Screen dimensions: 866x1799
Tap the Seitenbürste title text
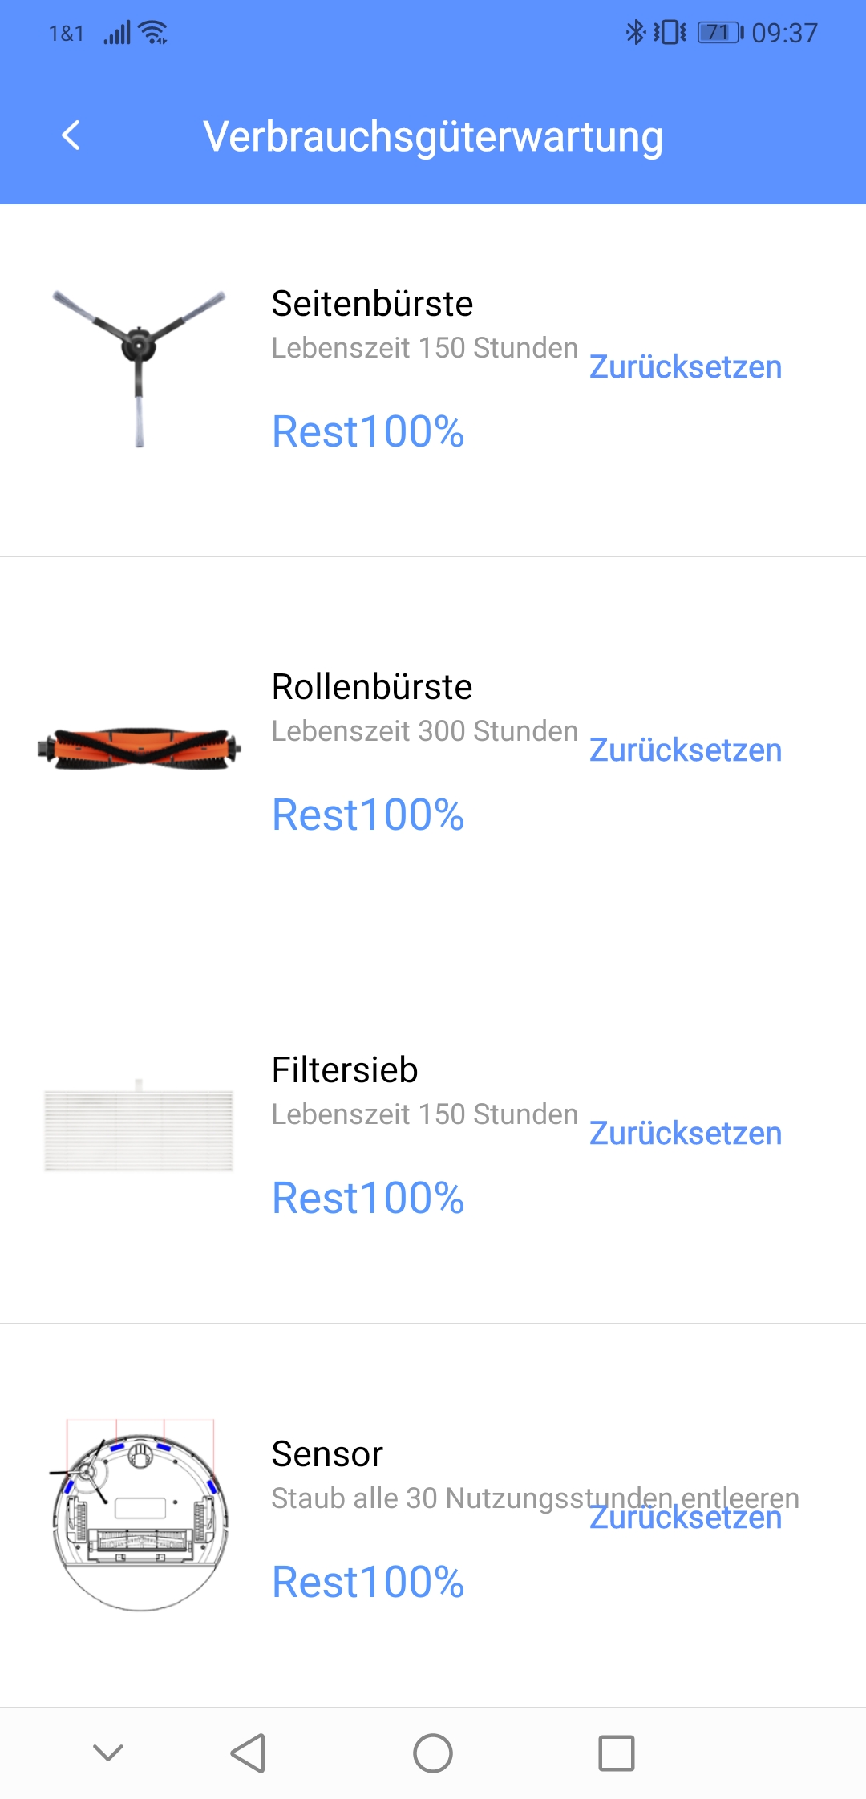click(372, 304)
